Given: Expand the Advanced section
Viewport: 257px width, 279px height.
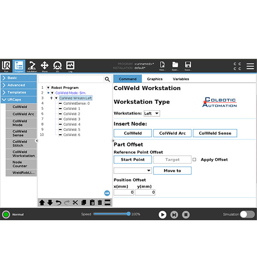Looking at the screenshot, I should click(x=19, y=85).
